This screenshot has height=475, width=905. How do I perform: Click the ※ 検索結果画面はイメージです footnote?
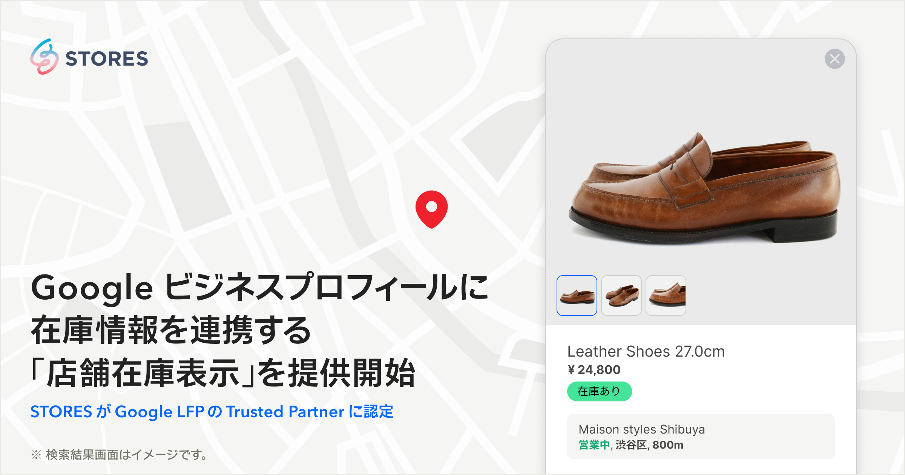point(120,455)
